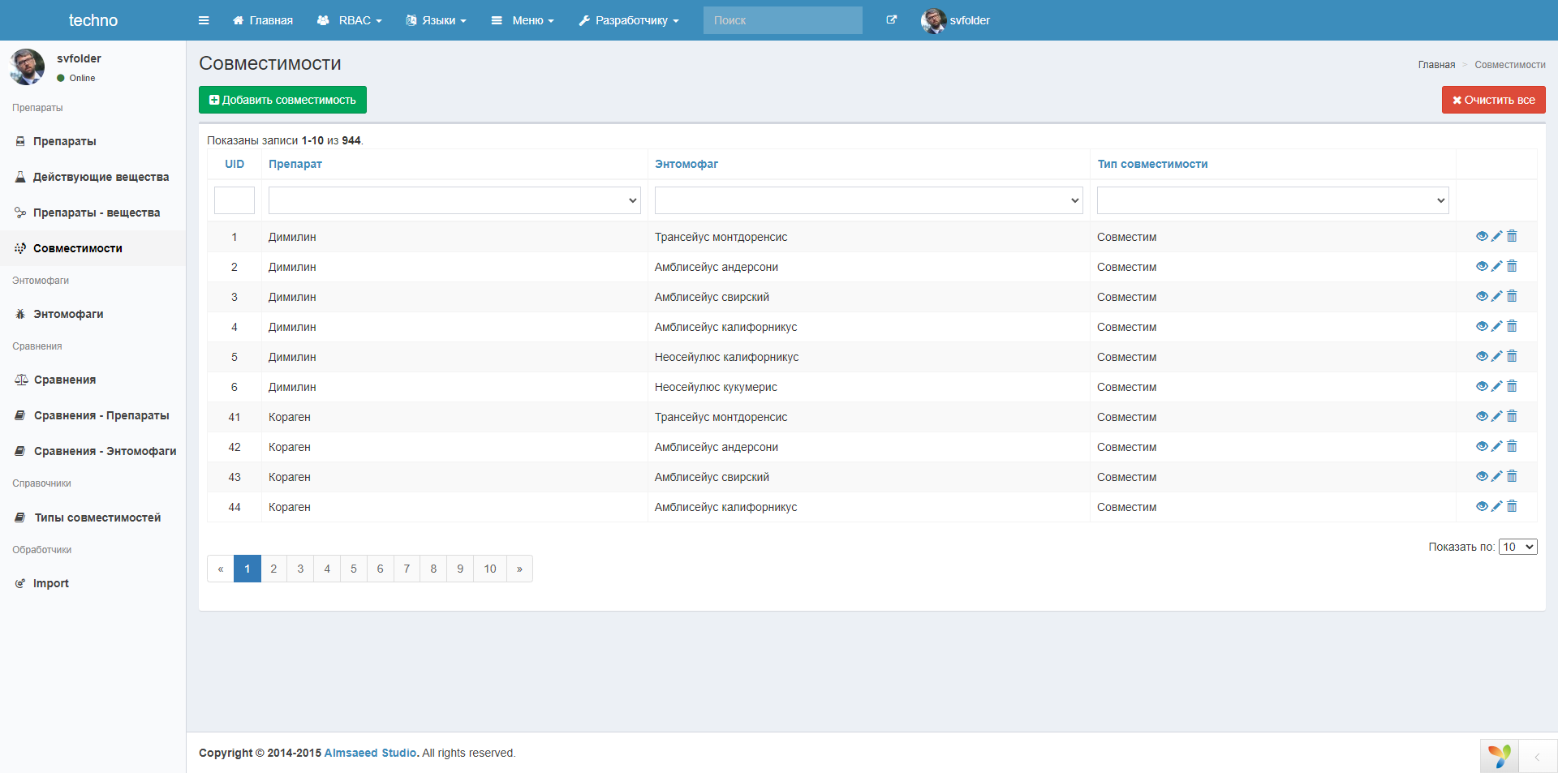Edit the row with UID 6
The height and width of the screenshot is (773, 1558).
(x=1496, y=386)
